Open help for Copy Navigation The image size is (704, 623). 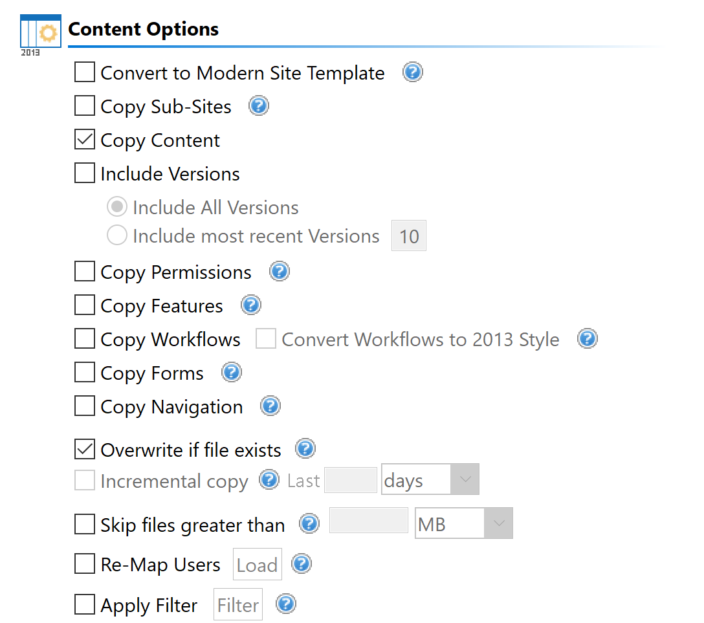[x=270, y=406]
